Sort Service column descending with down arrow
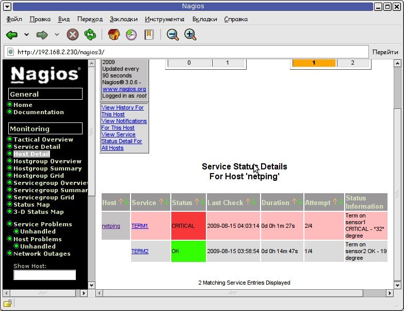The image size is (404, 311). (x=167, y=201)
